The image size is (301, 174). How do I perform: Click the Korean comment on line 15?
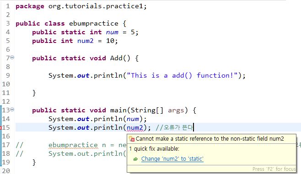[174, 127]
